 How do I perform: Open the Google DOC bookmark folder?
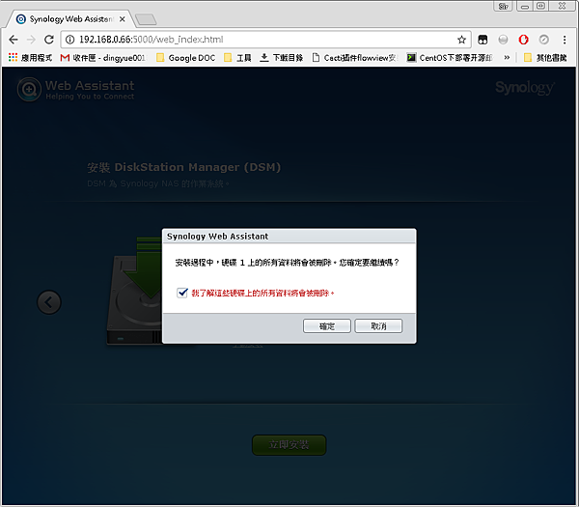click(x=186, y=58)
